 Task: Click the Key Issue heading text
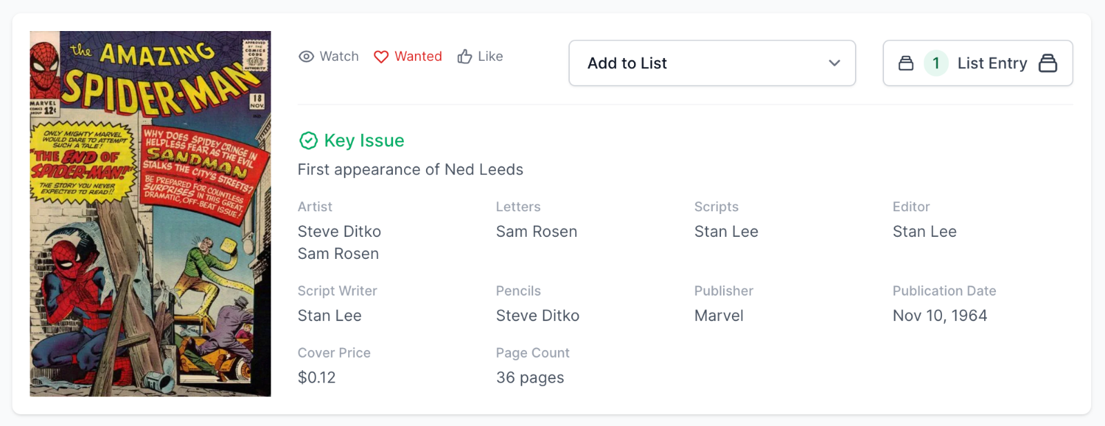pyautogui.click(x=364, y=141)
